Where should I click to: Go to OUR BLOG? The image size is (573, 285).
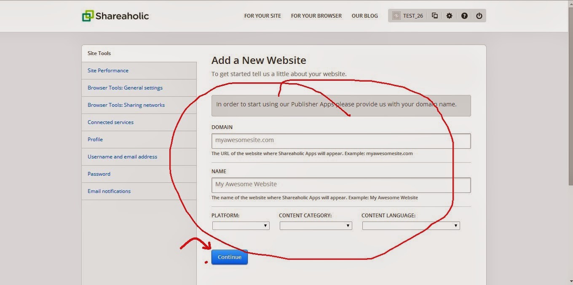[x=365, y=16]
